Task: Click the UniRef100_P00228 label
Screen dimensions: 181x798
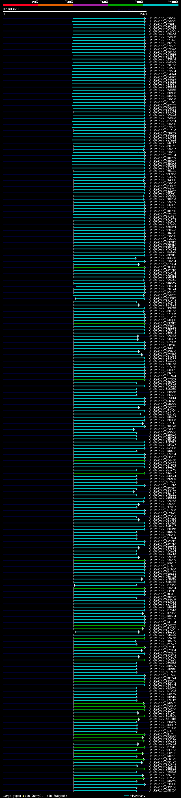Action: (162, 124)
